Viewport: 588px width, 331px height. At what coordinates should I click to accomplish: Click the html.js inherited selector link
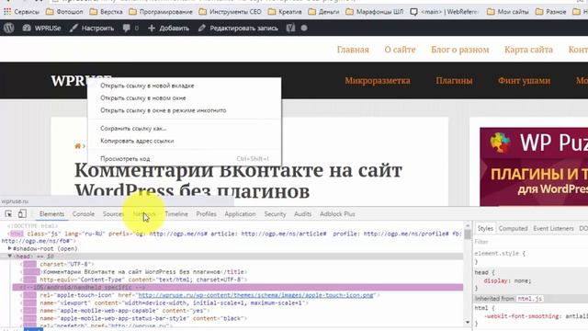coord(529,299)
